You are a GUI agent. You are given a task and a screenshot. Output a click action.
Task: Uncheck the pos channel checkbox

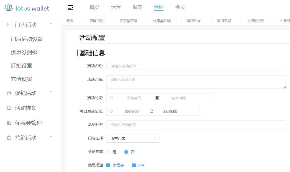(x=133, y=165)
